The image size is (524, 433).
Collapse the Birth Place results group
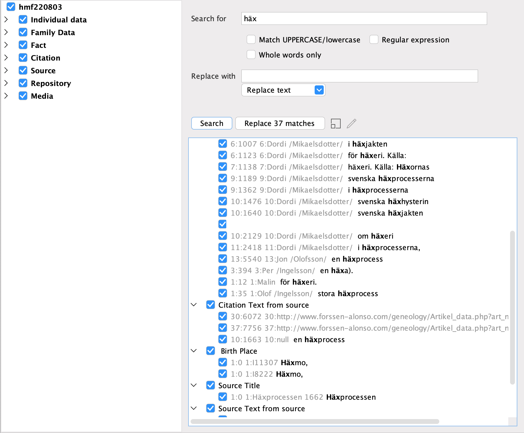[194, 351]
